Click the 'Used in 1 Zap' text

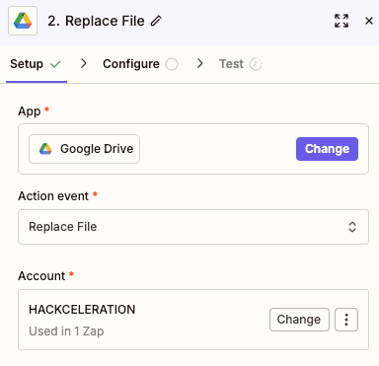(x=66, y=331)
